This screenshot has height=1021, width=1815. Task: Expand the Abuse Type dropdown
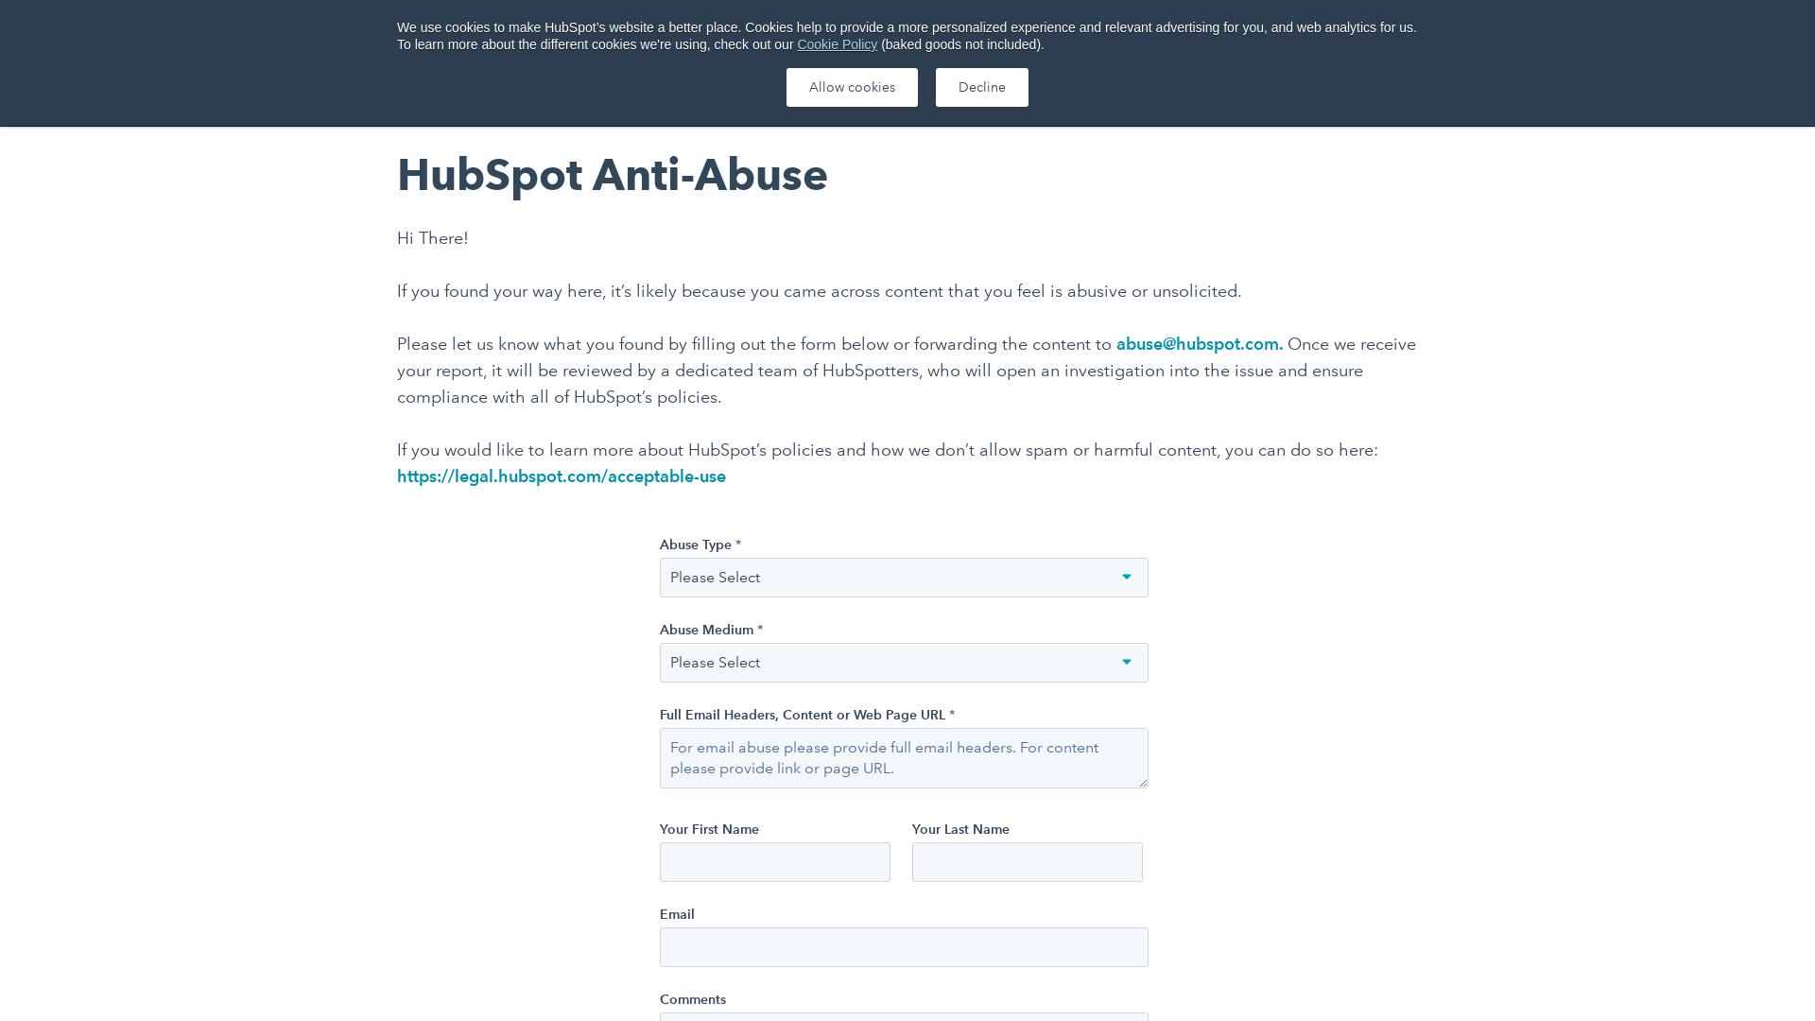point(904,578)
